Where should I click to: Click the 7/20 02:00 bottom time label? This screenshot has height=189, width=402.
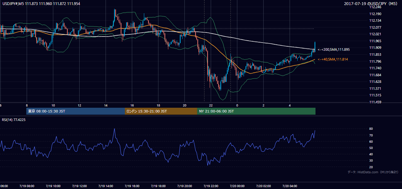(x=264, y=186)
